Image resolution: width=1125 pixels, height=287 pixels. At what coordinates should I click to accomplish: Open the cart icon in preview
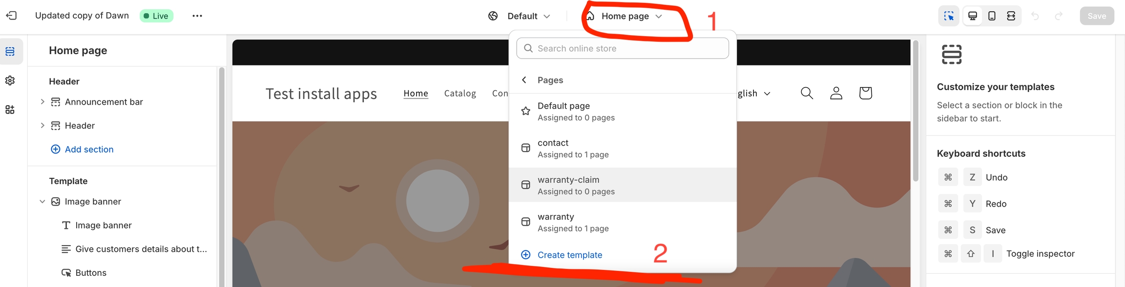pos(865,93)
